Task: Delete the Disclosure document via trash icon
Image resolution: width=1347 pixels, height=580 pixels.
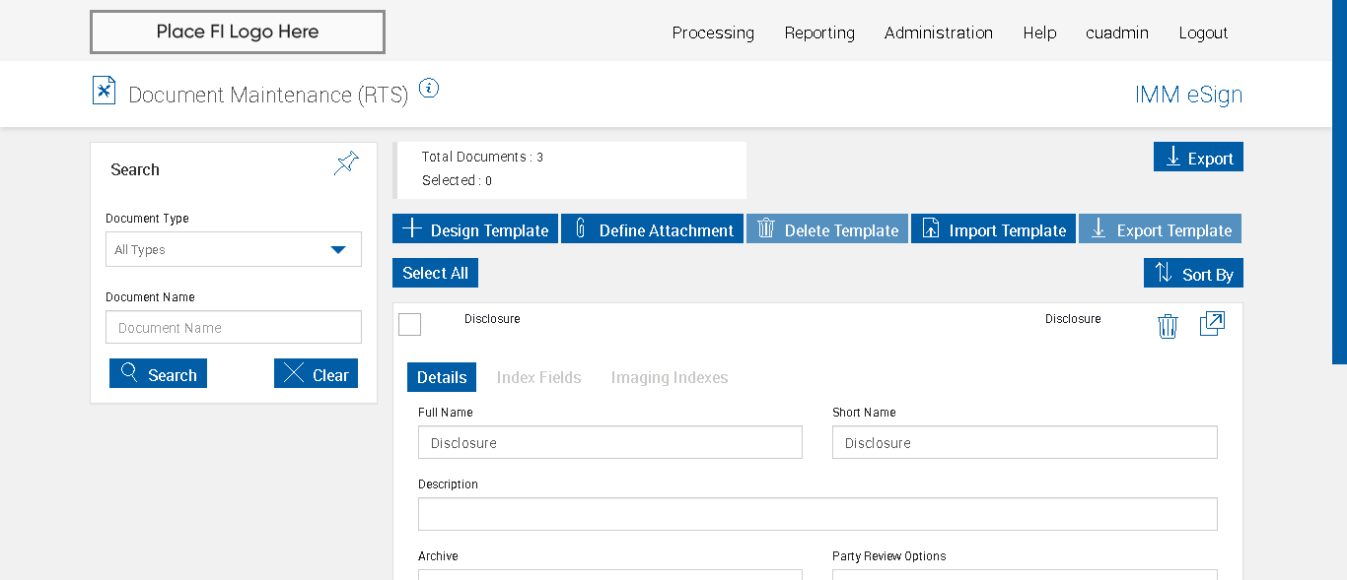Action: [1168, 326]
